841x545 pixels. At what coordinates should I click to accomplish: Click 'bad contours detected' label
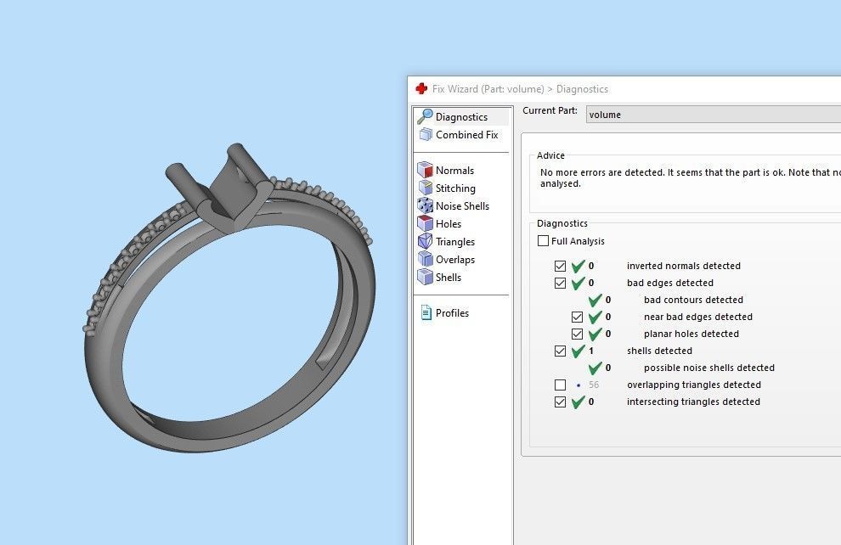pos(693,300)
